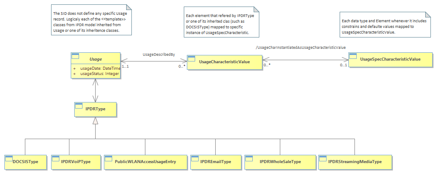Click the class icon on IPDRStreamingMediaType

pos(323,158)
